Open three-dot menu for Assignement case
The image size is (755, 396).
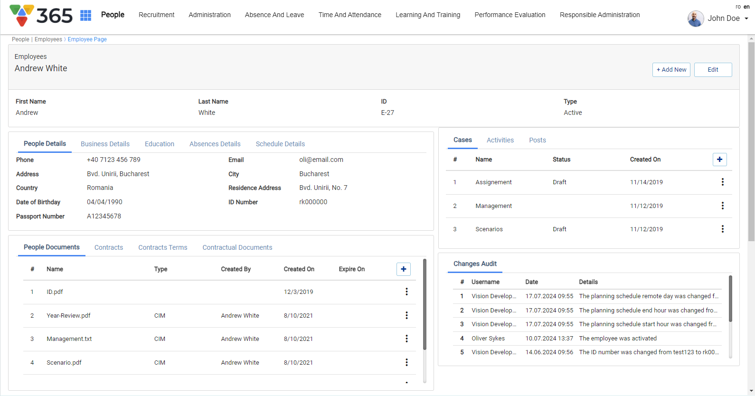(x=722, y=182)
